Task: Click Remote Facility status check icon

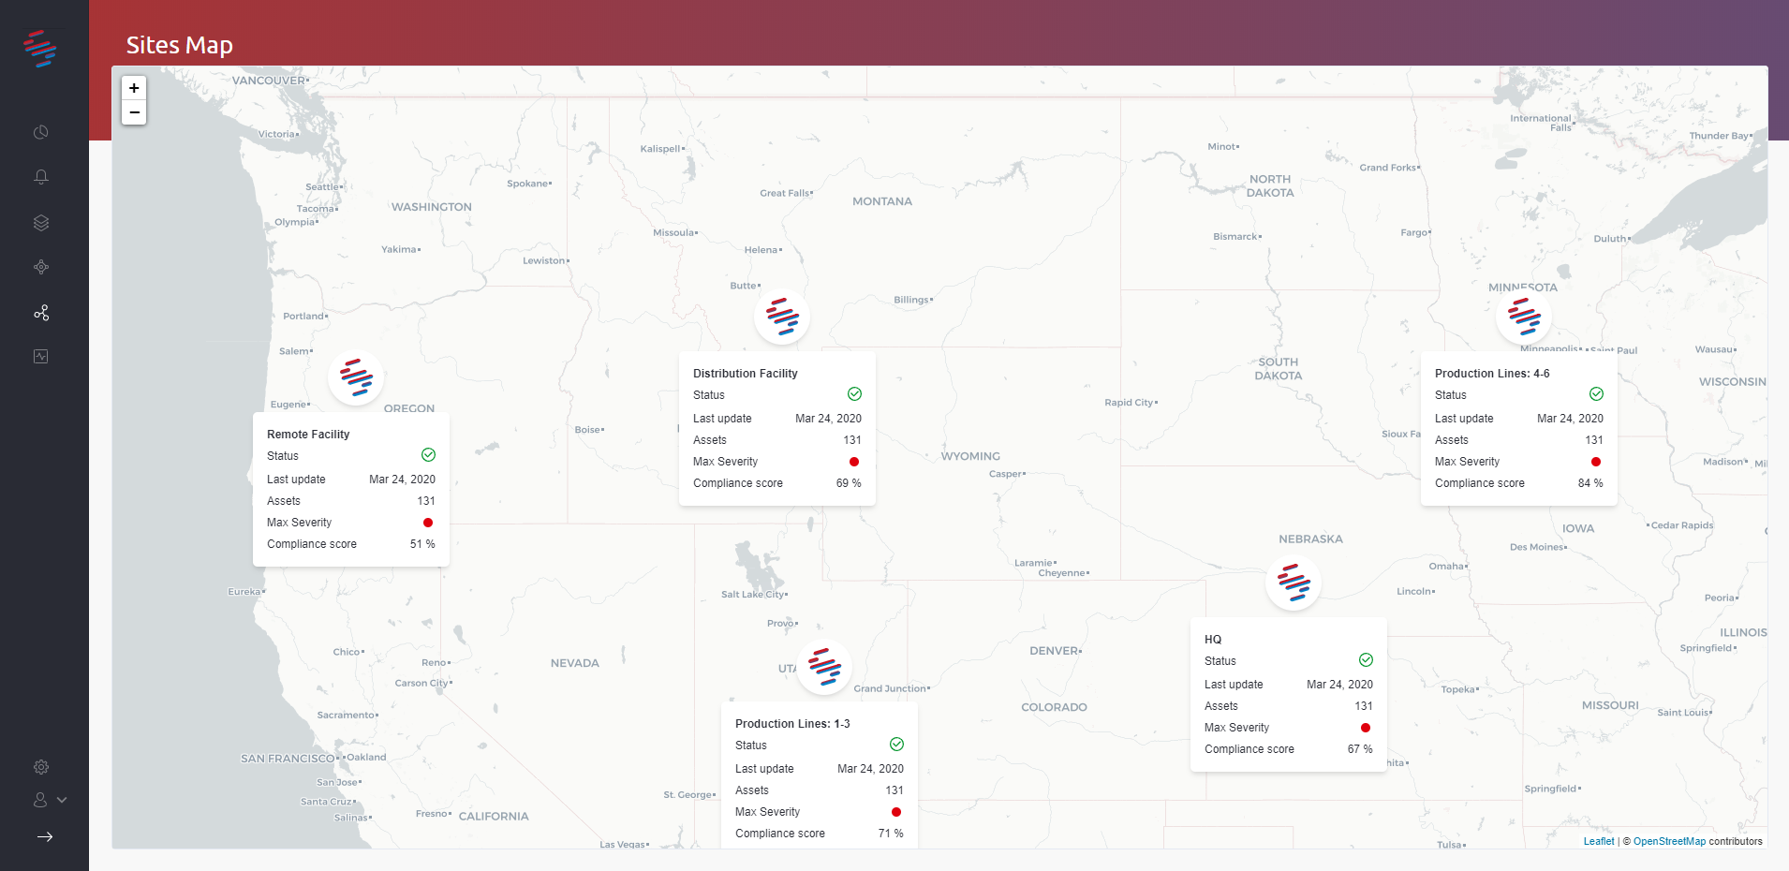Action: pyautogui.click(x=428, y=455)
